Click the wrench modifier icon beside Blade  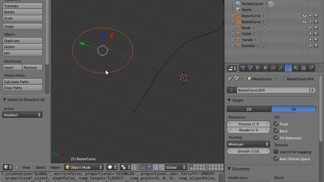(x=265, y=27)
